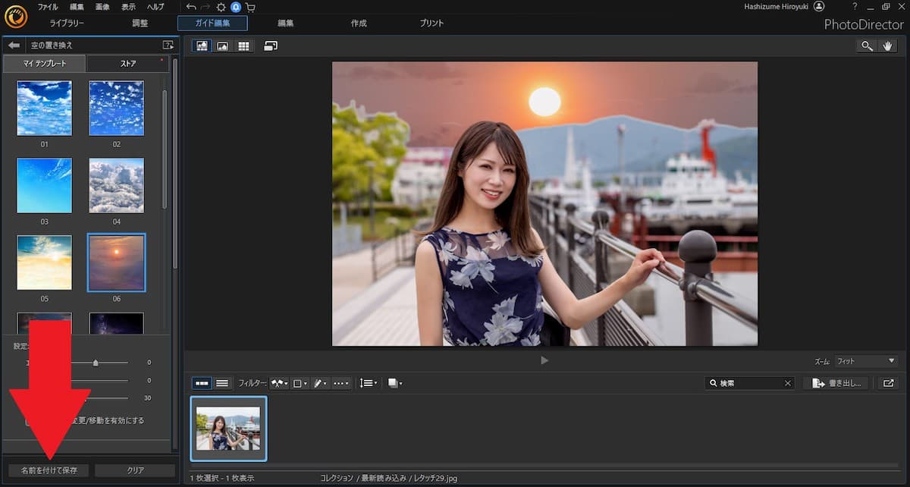Image resolution: width=910 pixels, height=487 pixels.
Task: Switch to the 調整 tab
Action: pos(140,24)
